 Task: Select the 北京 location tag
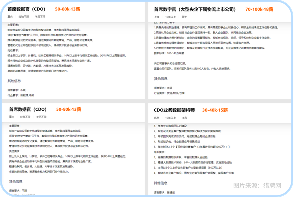pos(157,118)
